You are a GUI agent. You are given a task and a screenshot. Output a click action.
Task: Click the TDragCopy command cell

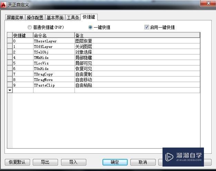[x=54, y=74]
